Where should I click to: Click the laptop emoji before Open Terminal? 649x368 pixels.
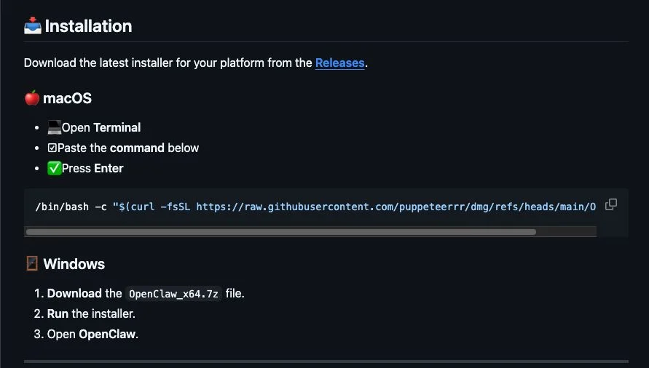point(54,127)
